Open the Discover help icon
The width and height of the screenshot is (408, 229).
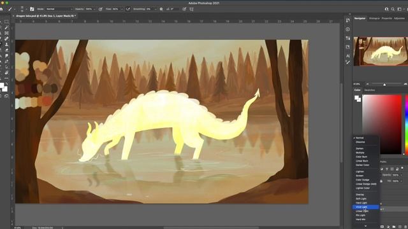click(x=387, y=9)
